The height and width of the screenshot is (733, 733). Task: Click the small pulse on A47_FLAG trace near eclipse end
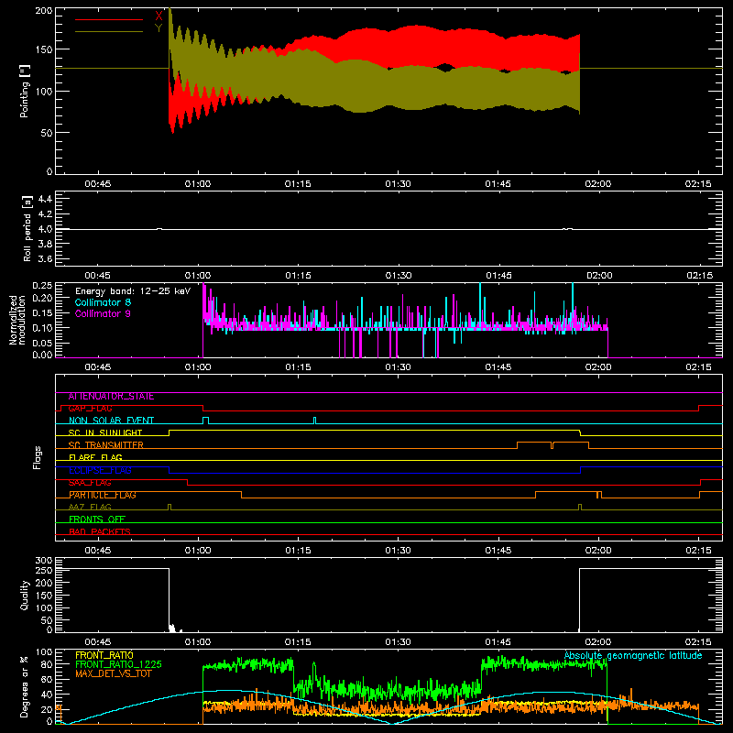click(x=580, y=507)
